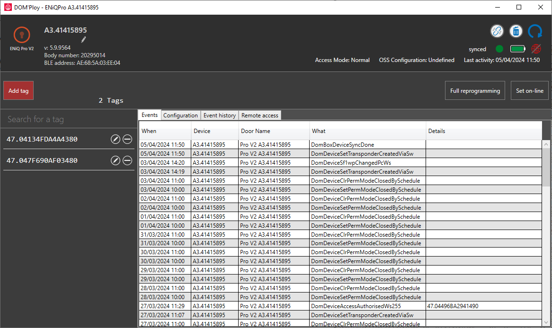The height and width of the screenshot is (328, 552).
Task: Remove tag 47.047F690AF03480 with its minus icon
Action: click(x=127, y=160)
